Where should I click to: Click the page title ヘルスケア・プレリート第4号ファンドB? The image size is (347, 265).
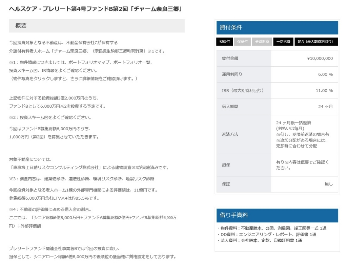[x=95, y=9]
